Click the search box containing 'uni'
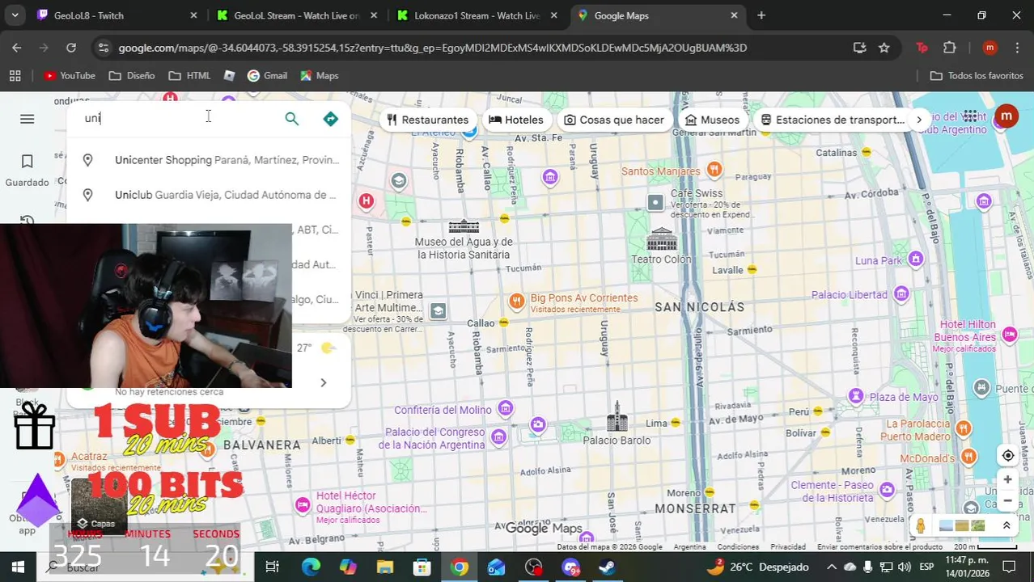Image resolution: width=1034 pixels, height=582 pixels. pyautogui.click(x=178, y=118)
